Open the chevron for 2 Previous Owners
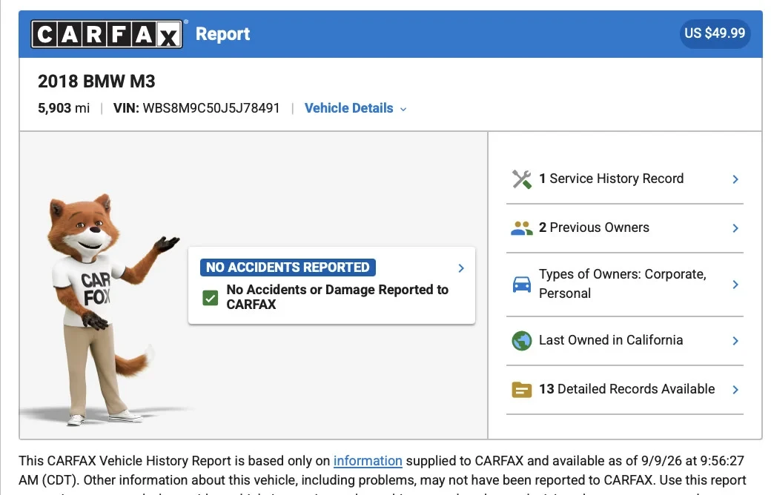This screenshot has width=771, height=495. pyautogui.click(x=735, y=228)
